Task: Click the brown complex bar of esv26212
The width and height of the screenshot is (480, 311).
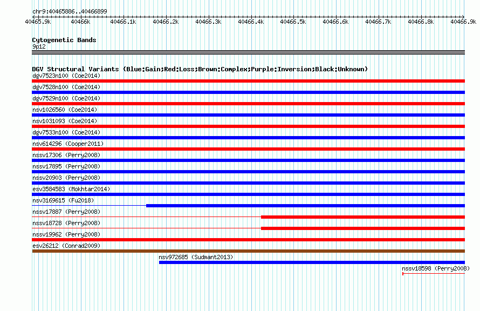Action: click(248, 251)
